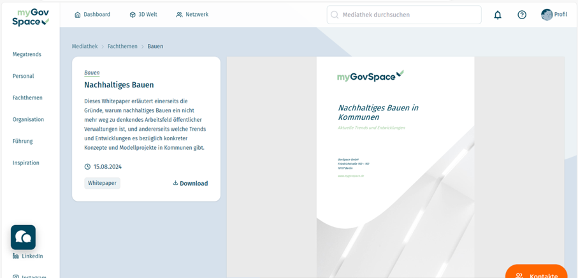
Task: Click the Whitepaper tag
Action: [102, 183]
